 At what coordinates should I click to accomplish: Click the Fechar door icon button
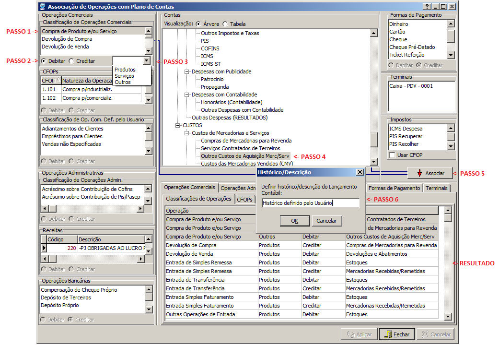click(x=396, y=334)
